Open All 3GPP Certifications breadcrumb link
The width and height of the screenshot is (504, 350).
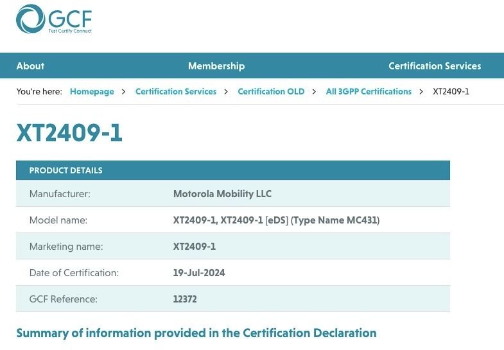369,92
